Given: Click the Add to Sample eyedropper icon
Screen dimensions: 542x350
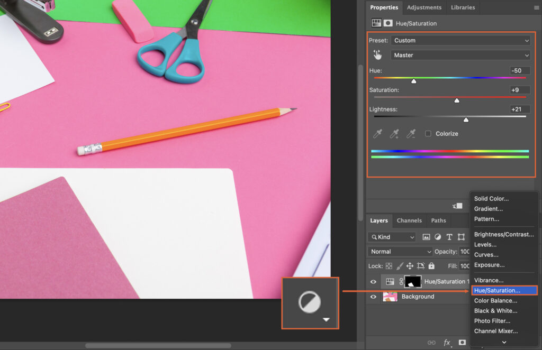Looking at the screenshot, I should pyautogui.click(x=394, y=134).
